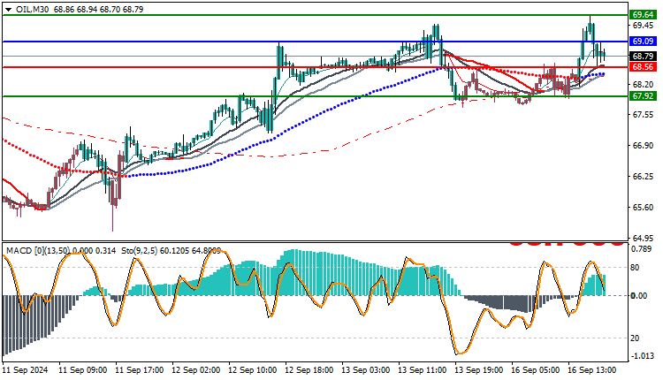Select the 0.789 indicator scale value

[641, 249]
